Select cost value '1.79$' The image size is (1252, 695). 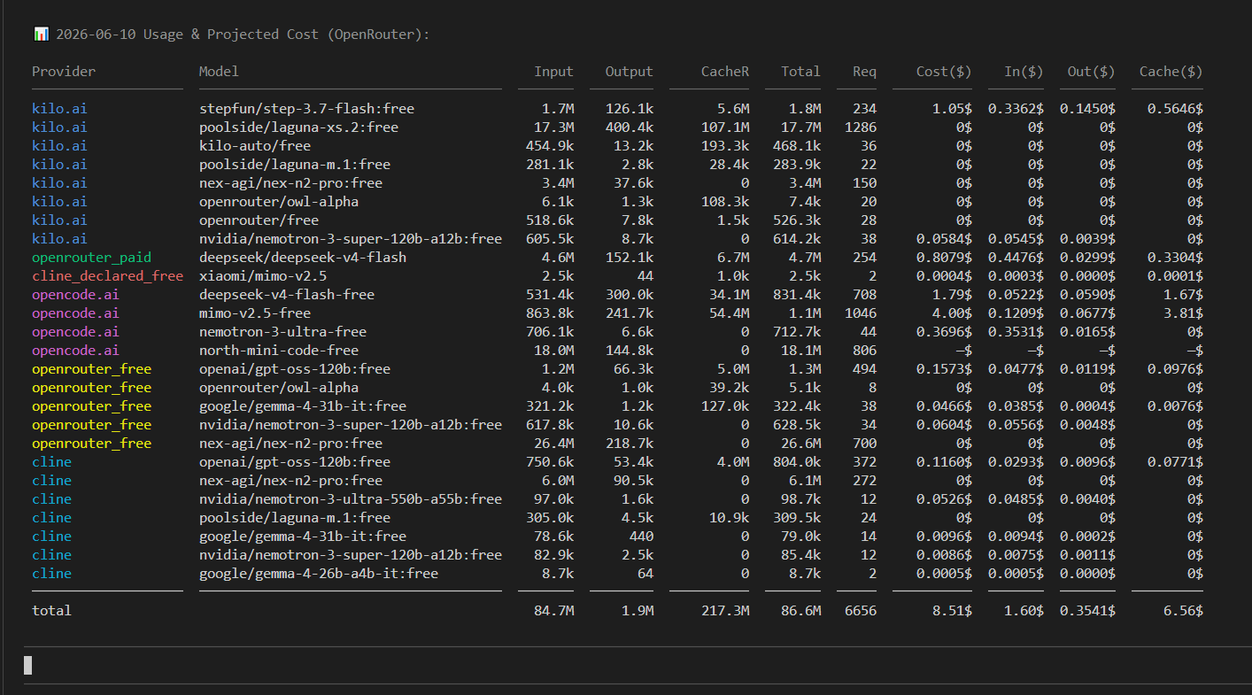point(952,295)
